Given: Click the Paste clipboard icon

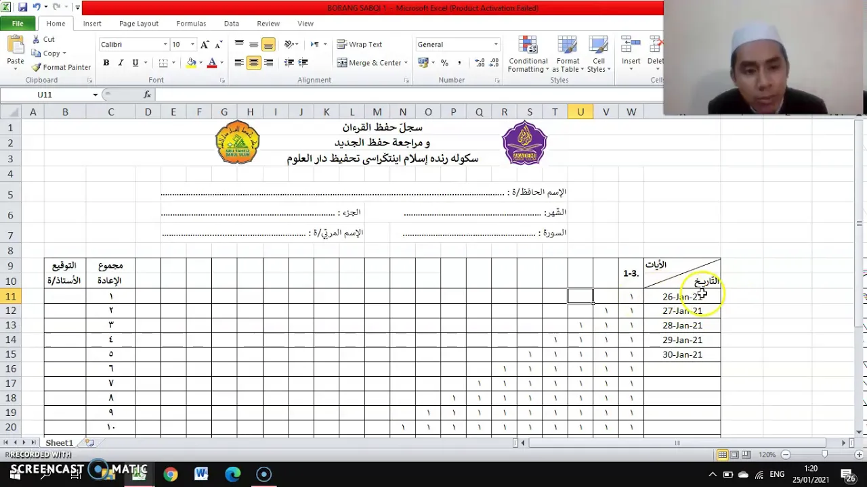Looking at the screenshot, I should (x=16, y=46).
